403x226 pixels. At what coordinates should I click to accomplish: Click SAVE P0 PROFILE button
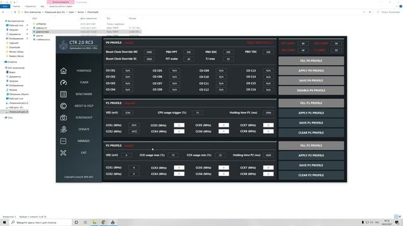pos(311,81)
